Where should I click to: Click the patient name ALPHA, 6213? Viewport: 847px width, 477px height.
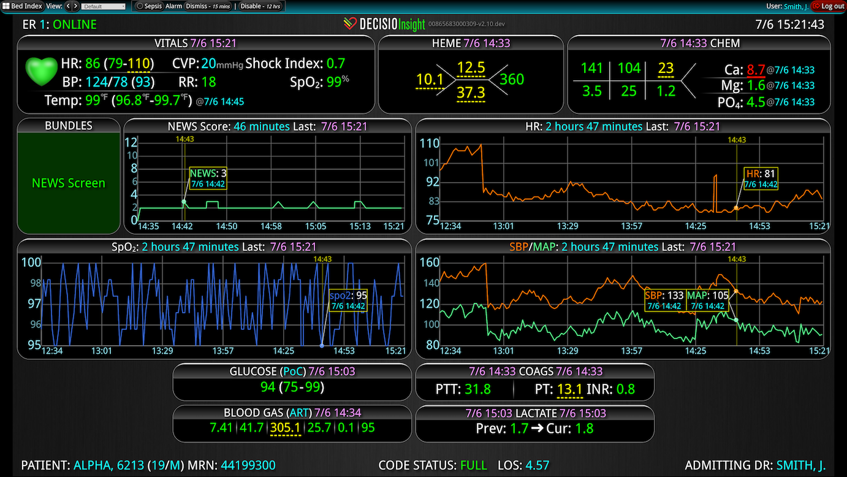[109, 465]
